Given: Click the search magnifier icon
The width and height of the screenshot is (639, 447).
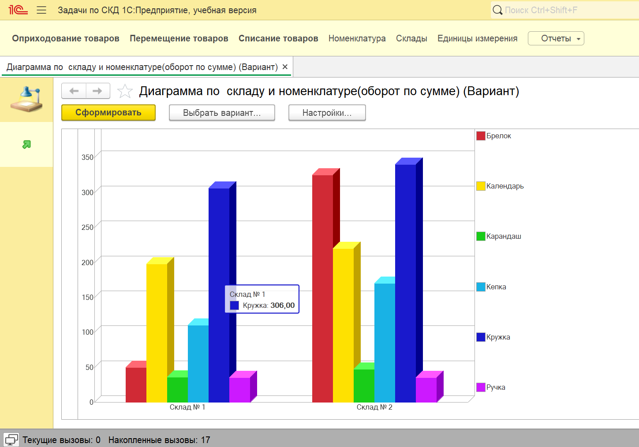Looking at the screenshot, I should coord(497,10).
